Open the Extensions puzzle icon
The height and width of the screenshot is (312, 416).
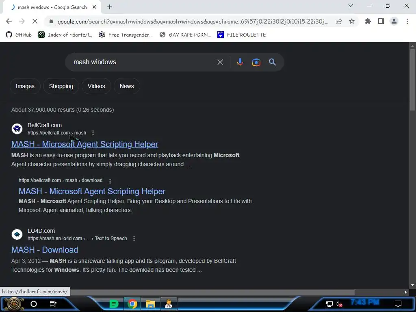(368, 21)
